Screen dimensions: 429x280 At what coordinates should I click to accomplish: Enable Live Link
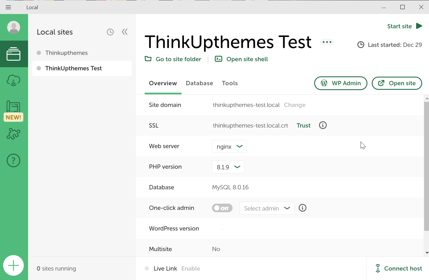(191, 269)
